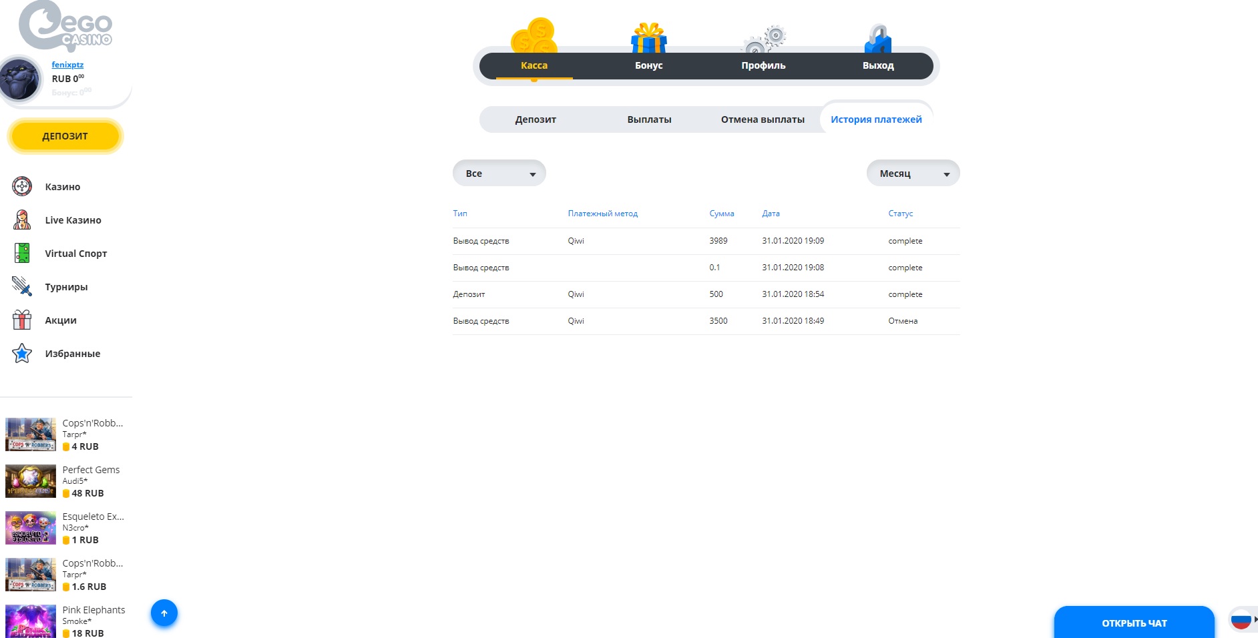The height and width of the screenshot is (638, 1258).
Task: Click the crossed swords Турниры icon
Action: pyautogui.click(x=22, y=287)
